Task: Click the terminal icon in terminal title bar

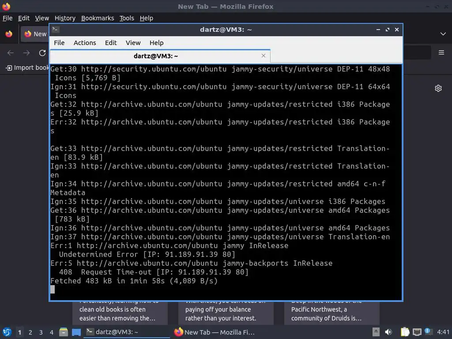Action: click(x=56, y=30)
